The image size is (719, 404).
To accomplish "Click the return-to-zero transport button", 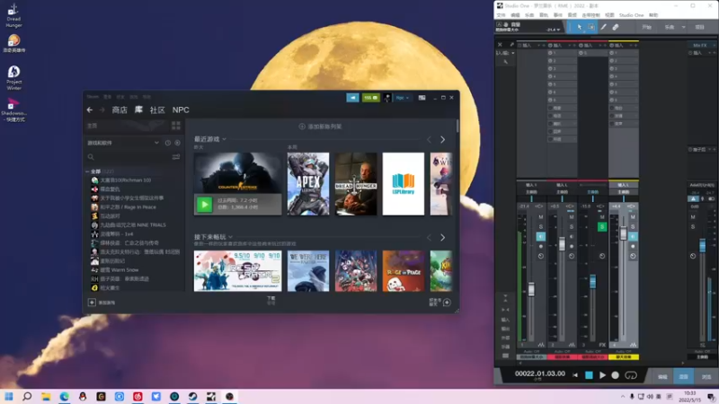I will pyautogui.click(x=575, y=375).
